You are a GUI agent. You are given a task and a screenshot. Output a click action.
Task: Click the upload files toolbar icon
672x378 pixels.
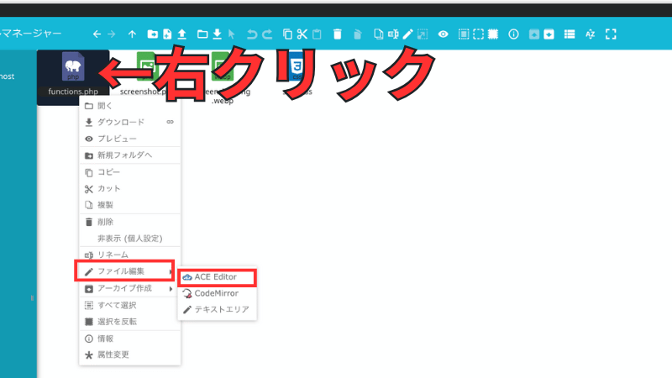181,34
